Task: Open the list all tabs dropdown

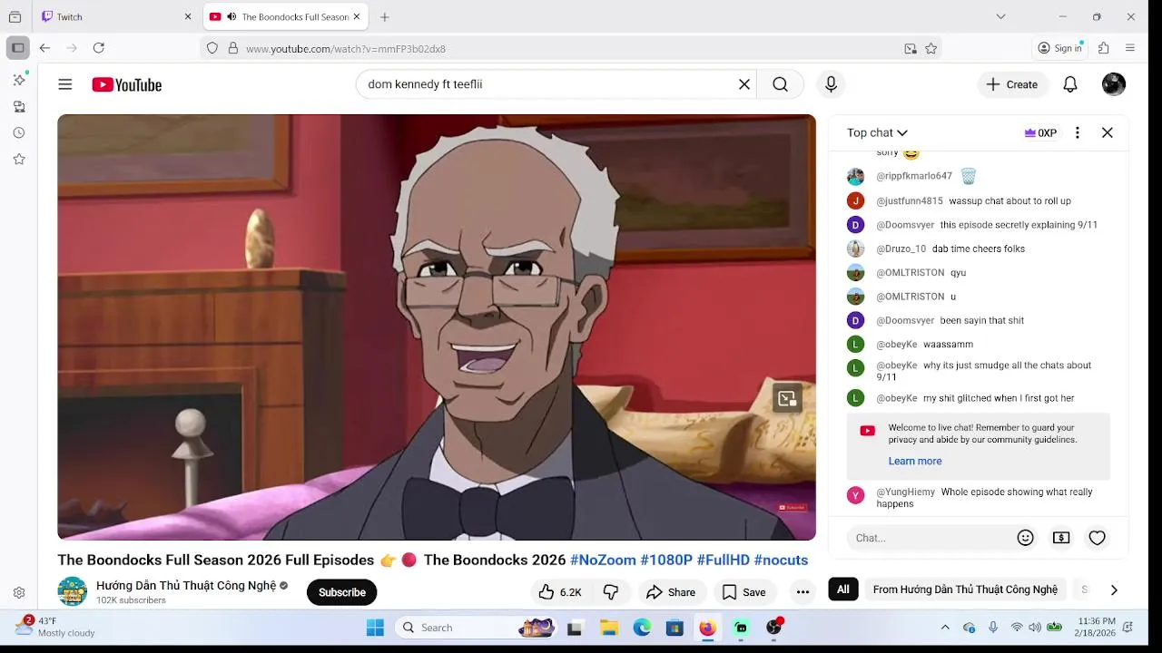Action: tap(1000, 16)
